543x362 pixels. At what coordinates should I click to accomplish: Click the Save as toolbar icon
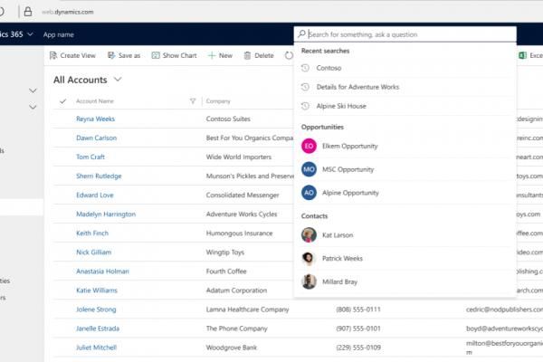pyautogui.click(x=110, y=55)
